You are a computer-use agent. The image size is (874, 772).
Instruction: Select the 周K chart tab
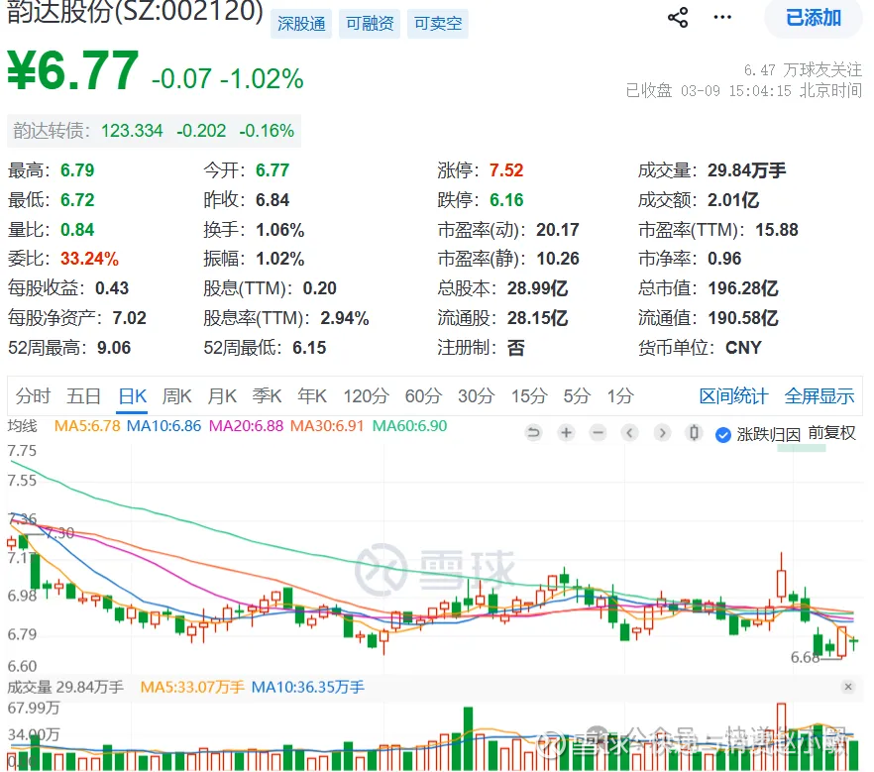176,396
